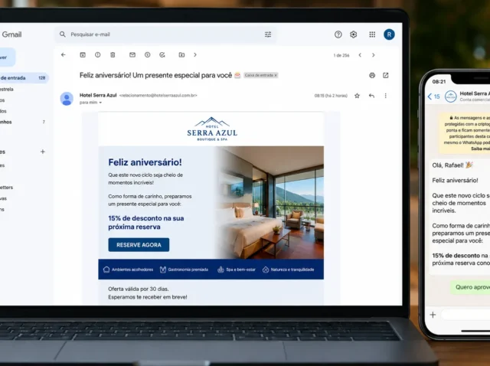
Task: Click Hotel Serra Azul logo
Action: 212,129
